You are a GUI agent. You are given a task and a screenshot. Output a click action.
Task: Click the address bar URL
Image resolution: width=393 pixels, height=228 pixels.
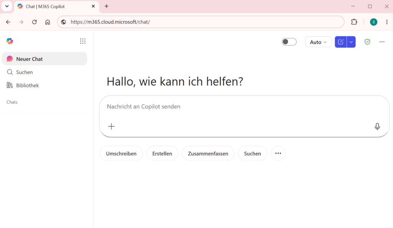pyautogui.click(x=110, y=22)
